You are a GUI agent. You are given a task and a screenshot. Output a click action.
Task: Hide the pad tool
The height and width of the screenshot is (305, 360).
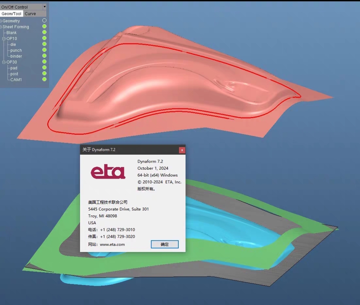[44, 68]
